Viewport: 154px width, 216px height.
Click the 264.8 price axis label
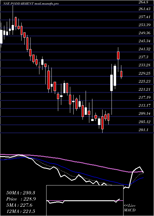(x=144, y=2)
